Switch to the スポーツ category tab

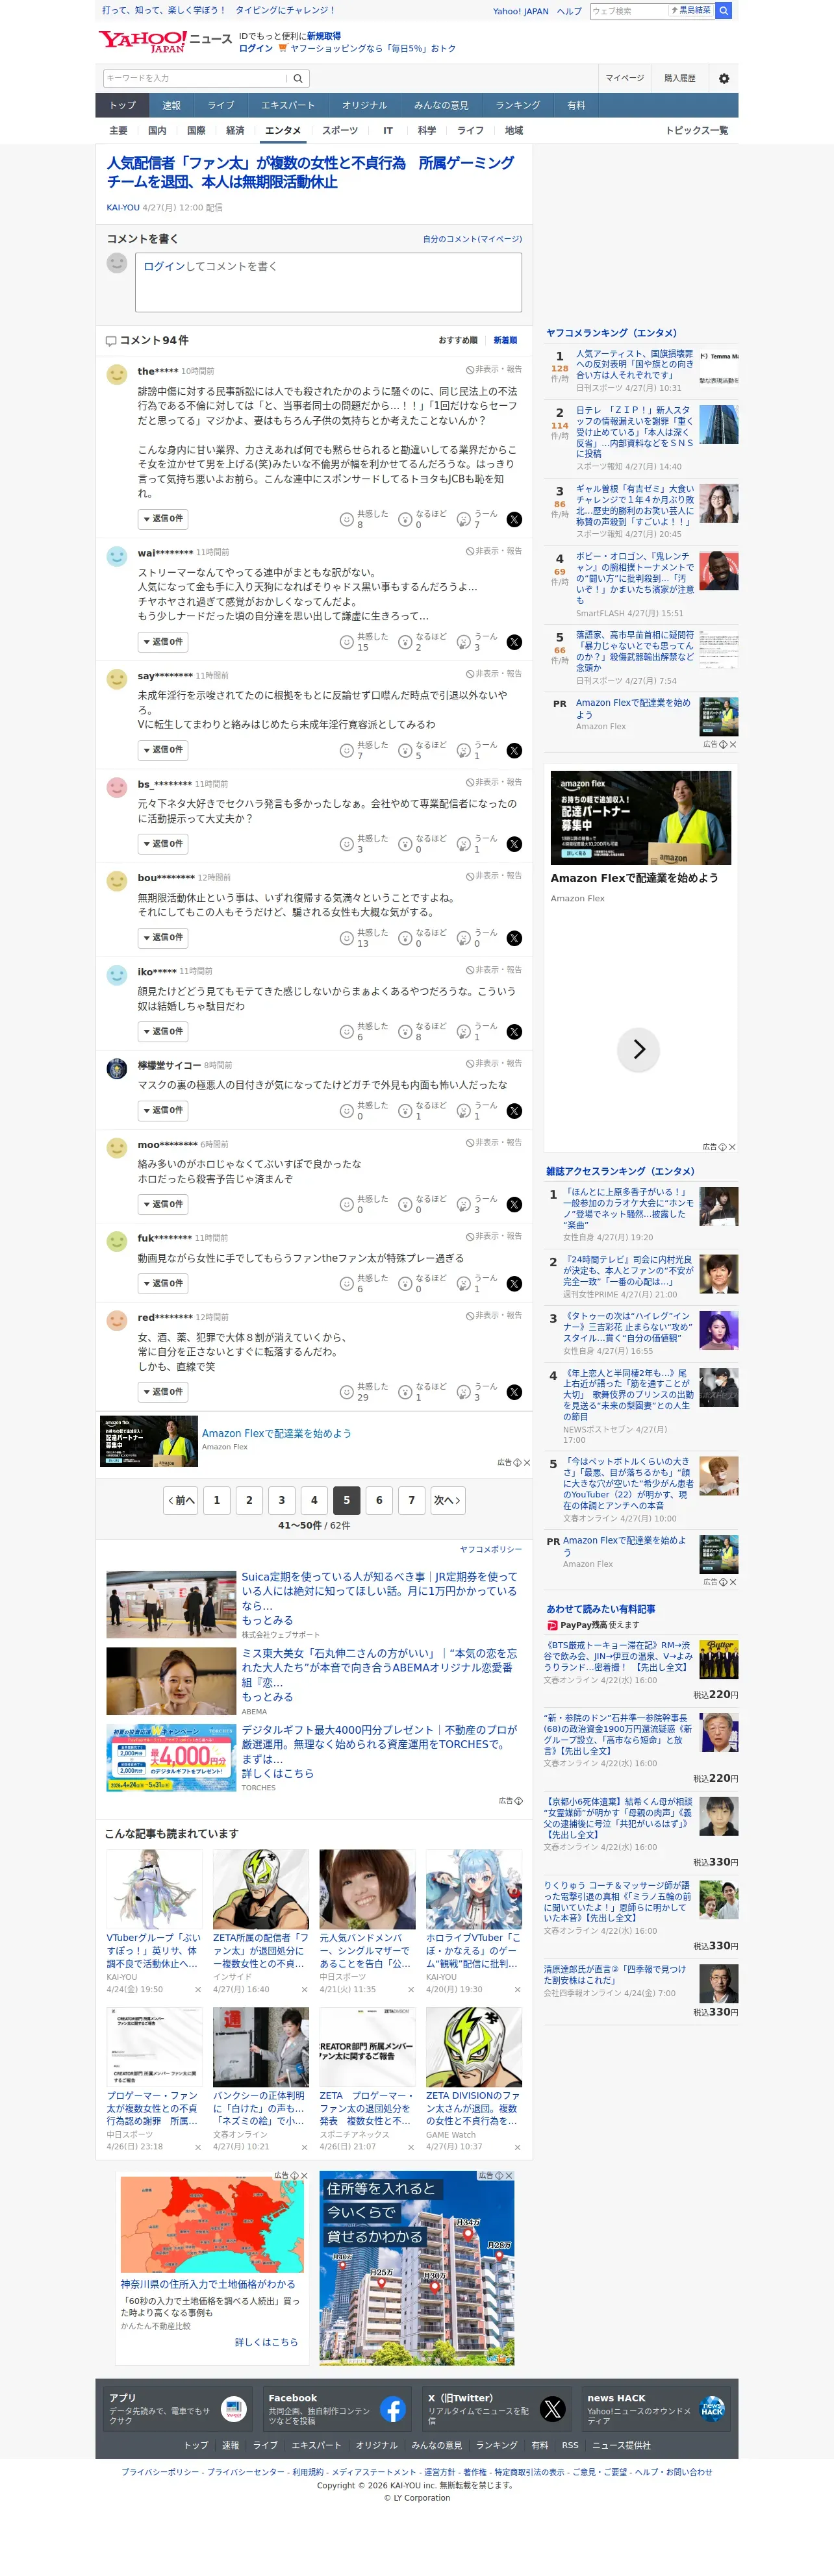(x=340, y=131)
